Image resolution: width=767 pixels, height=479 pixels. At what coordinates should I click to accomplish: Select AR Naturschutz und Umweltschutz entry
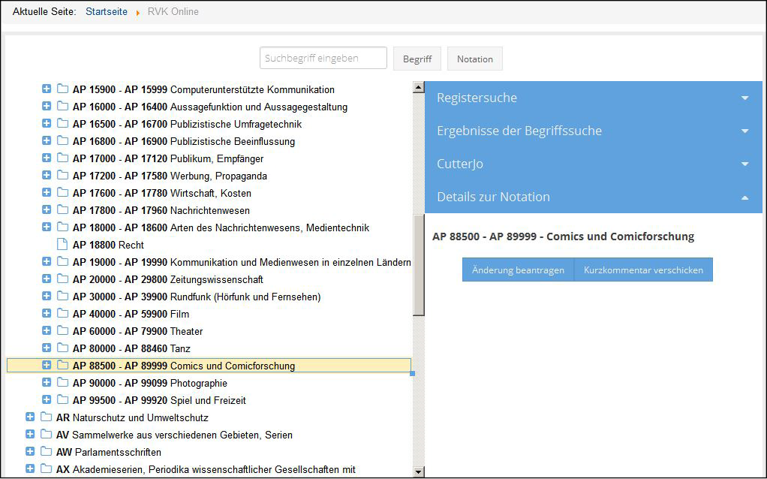tap(132, 418)
